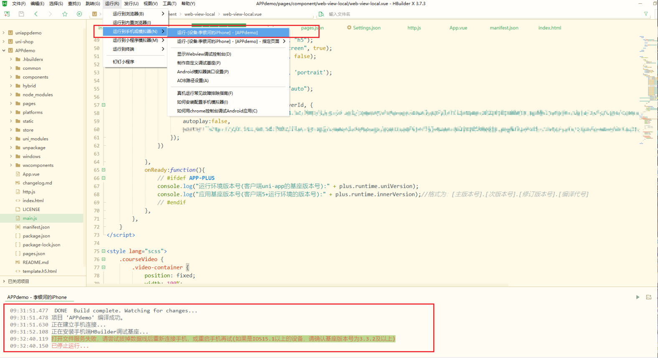Open the 编辑(E) menu
This screenshot has width=658, height=358.
pos(37,3)
